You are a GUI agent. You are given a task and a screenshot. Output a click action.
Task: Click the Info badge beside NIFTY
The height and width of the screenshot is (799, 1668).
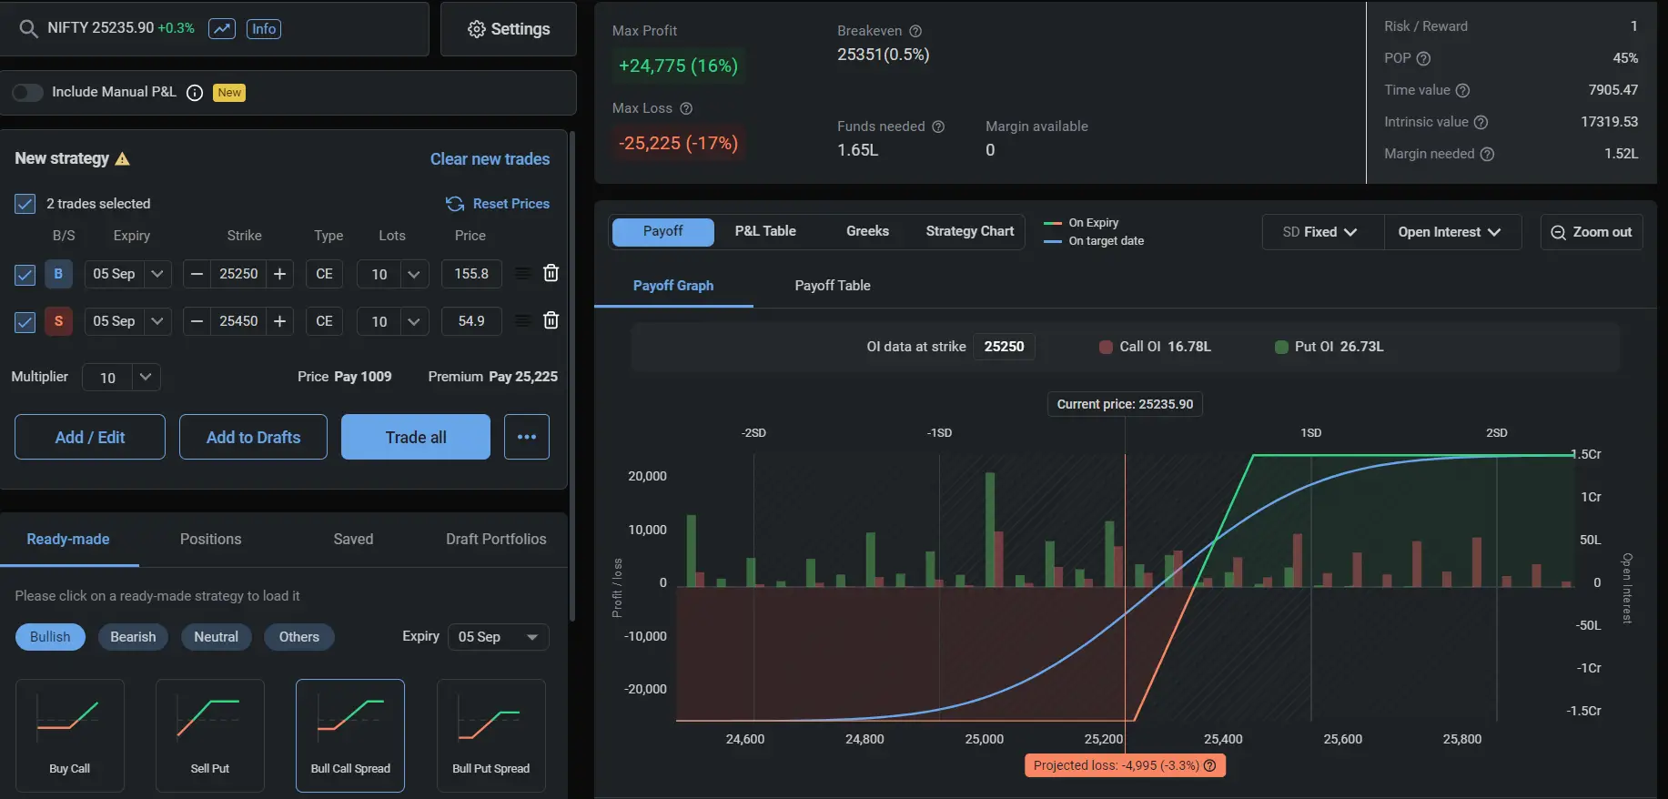point(264,28)
